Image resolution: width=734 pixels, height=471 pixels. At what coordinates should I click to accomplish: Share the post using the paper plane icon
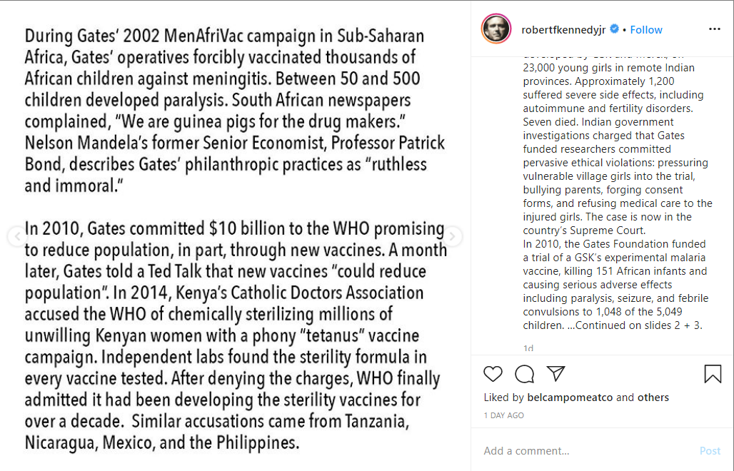click(556, 373)
